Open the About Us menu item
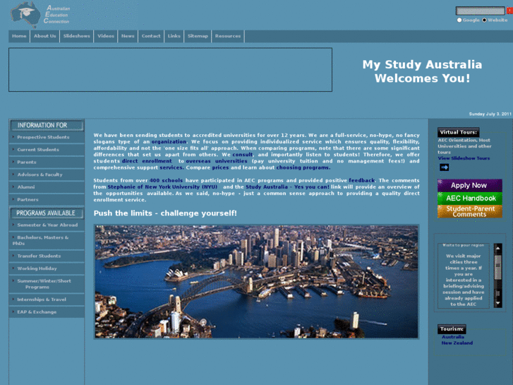The image size is (513, 385). click(x=45, y=36)
